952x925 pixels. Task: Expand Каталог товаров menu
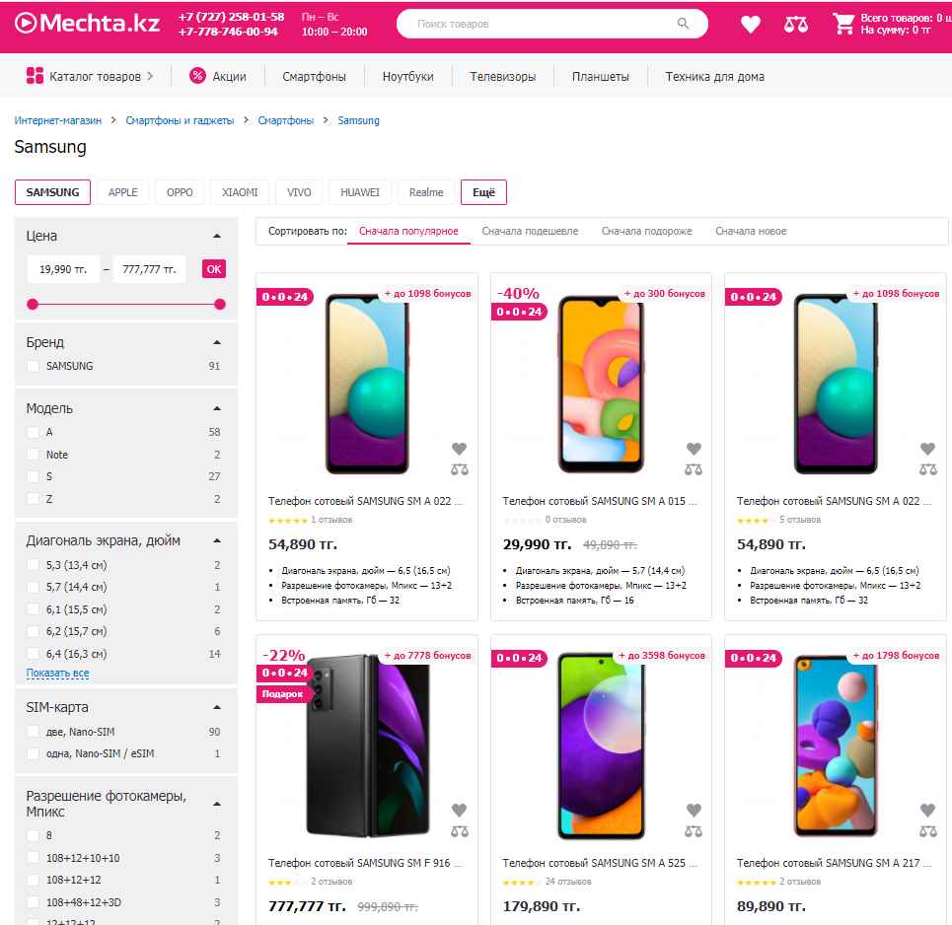pyautogui.click(x=90, y=76)
